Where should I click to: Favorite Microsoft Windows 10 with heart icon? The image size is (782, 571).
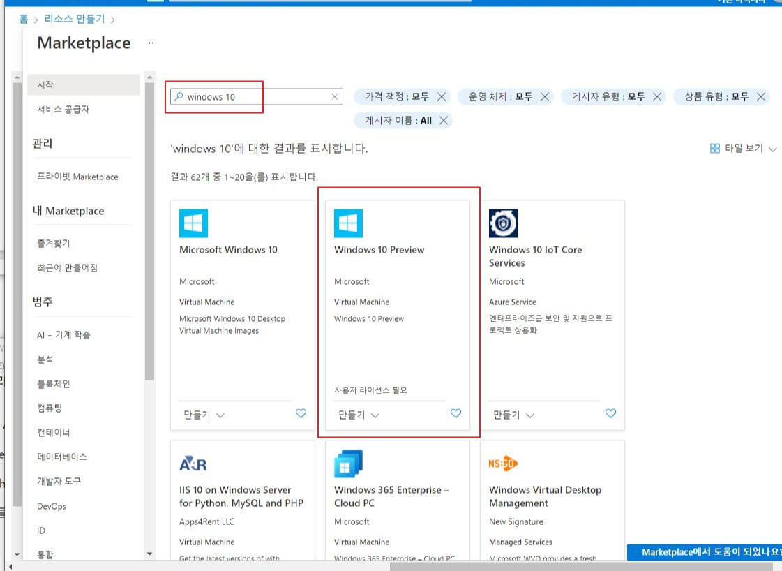click(x=301, y=413)
